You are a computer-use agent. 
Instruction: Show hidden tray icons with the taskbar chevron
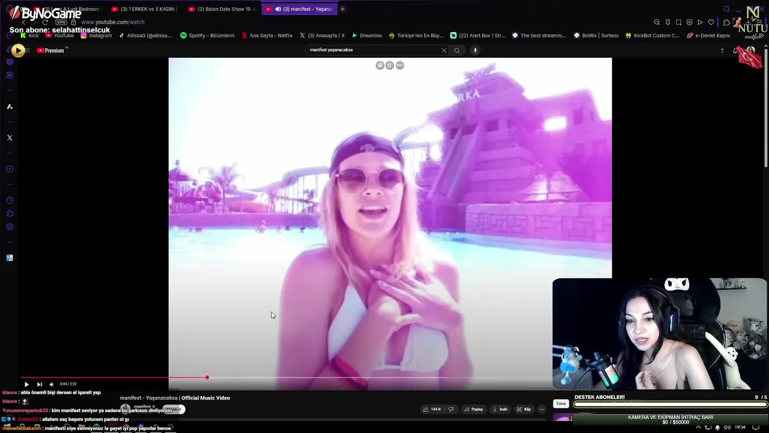698,428
